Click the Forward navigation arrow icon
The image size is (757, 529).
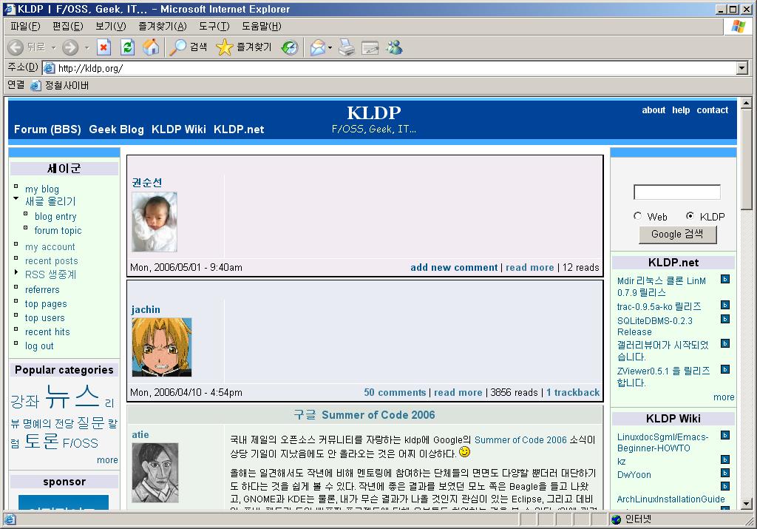70,47
